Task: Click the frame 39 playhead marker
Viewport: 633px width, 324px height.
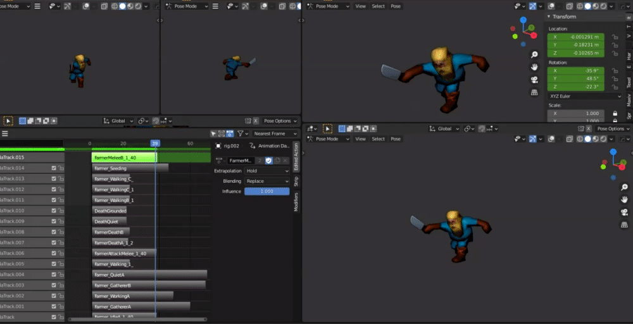Action: coord(155,143)
